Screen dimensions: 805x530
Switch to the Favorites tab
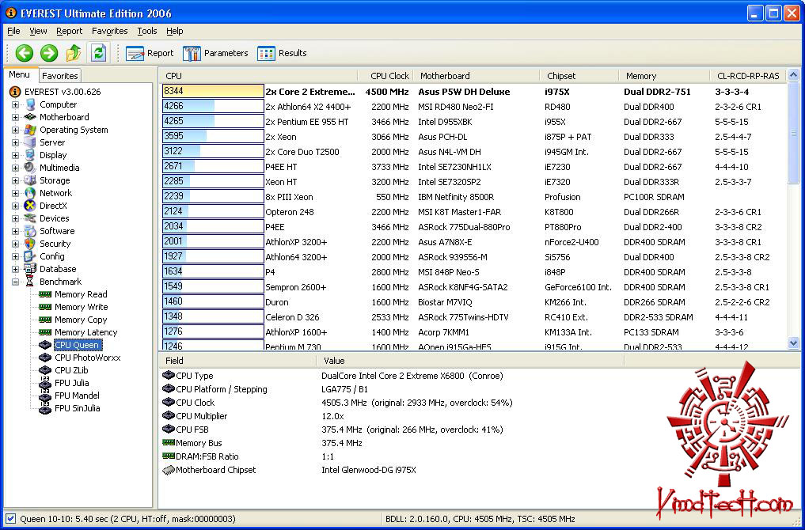[59, 76]
